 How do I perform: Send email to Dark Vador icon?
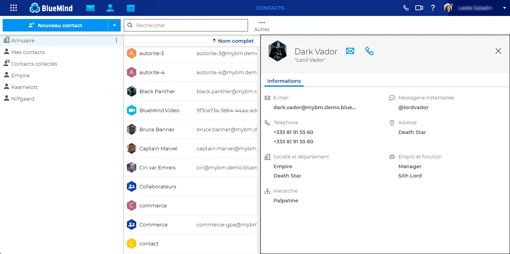[x=350, y=51]
